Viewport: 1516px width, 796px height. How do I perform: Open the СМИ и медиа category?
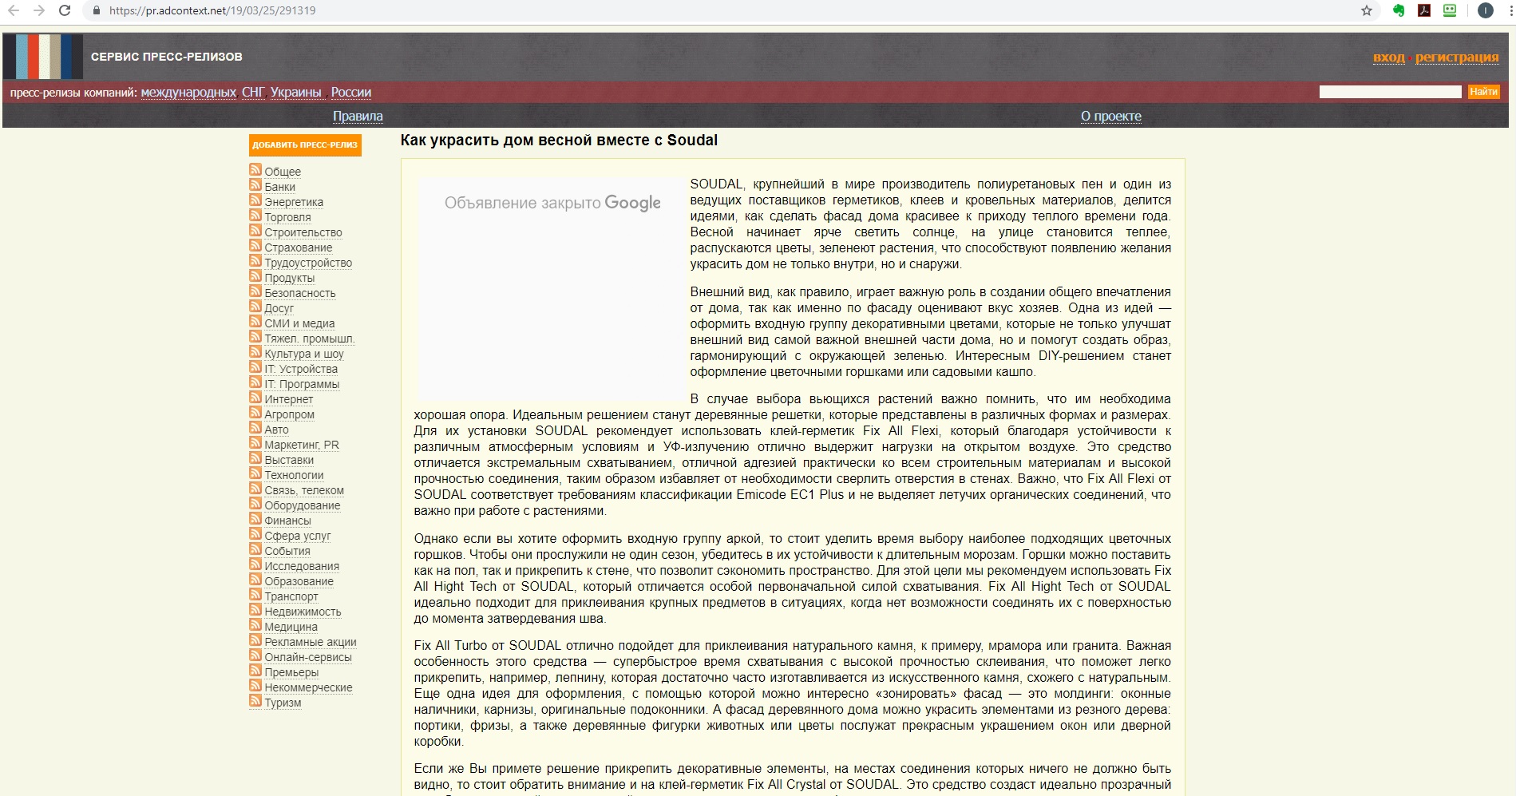(299, 323)
